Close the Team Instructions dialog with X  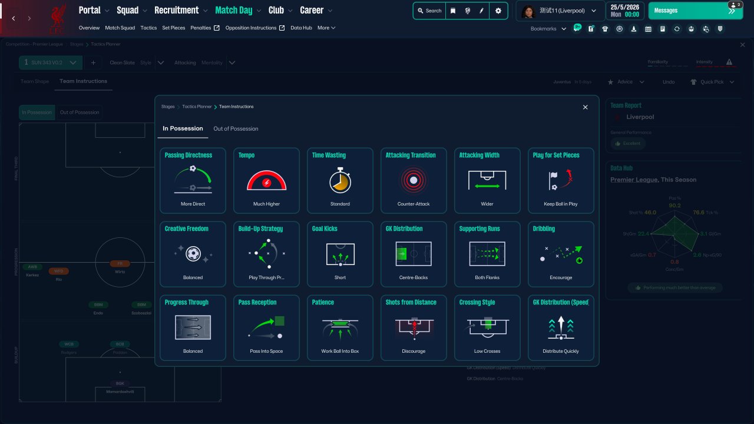click(x=585, y=107)
